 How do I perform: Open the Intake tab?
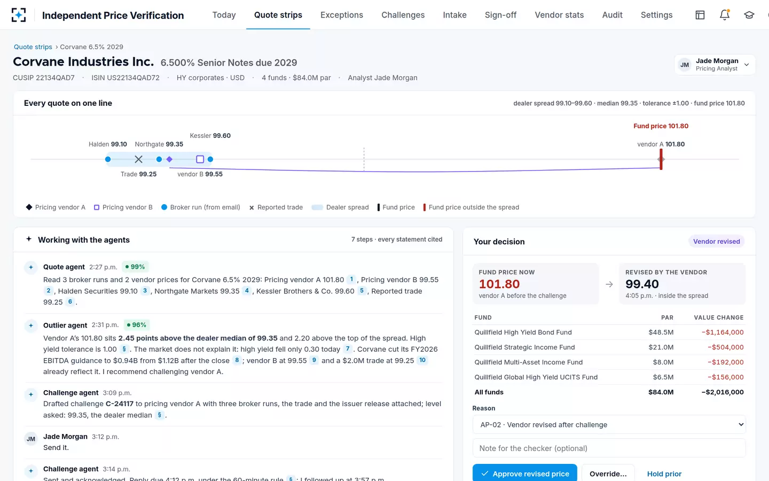454,15
